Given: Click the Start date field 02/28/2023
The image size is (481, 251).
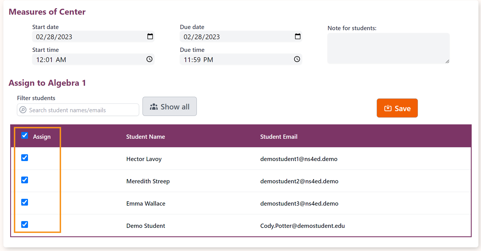Looking at the screenshot, I should click(x=93, y=37).
